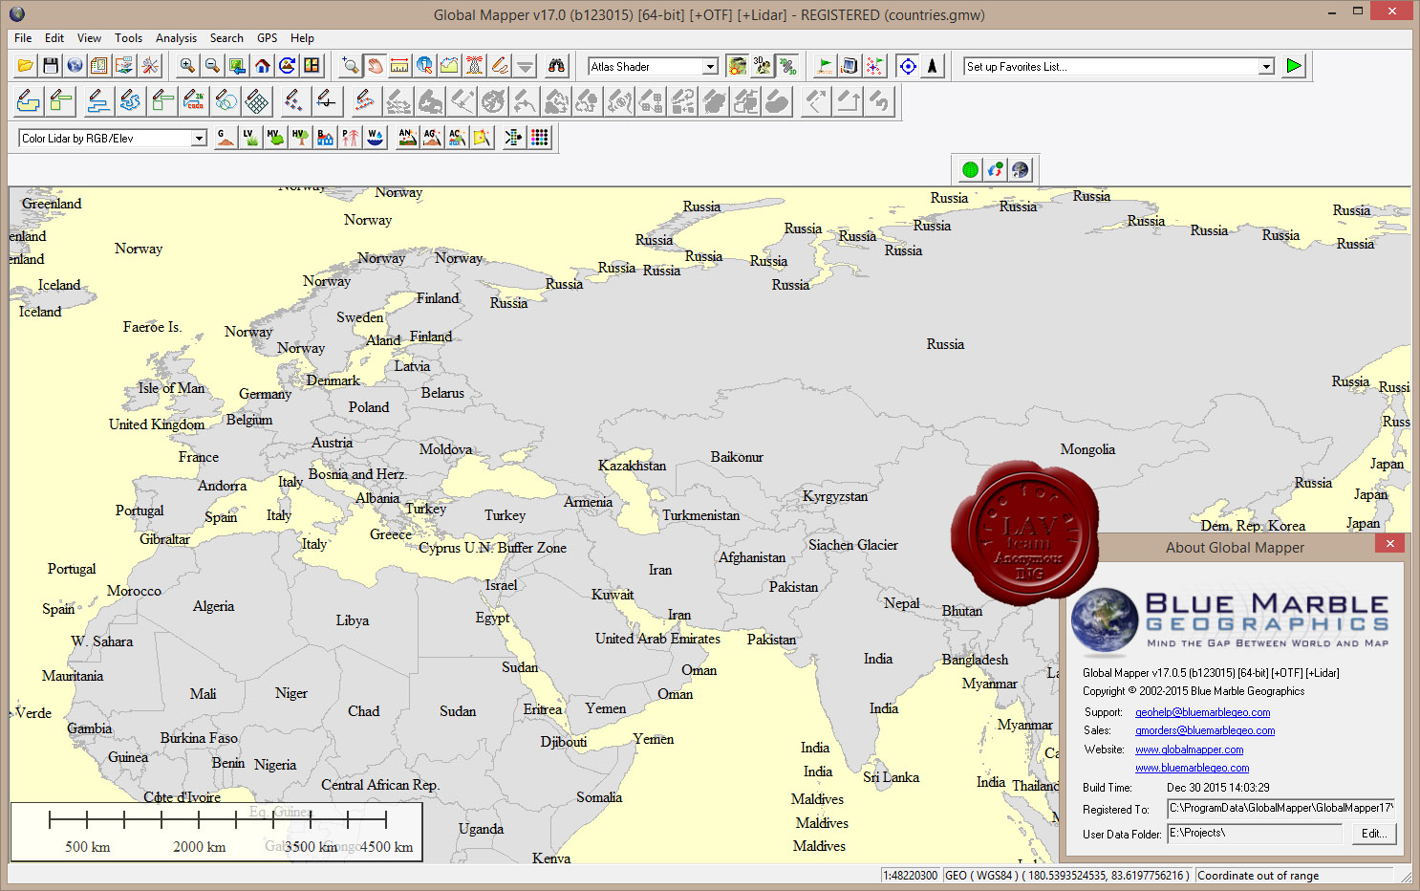
Task: Expand Color Lidar by RGB/Elev dropdown
Action: click(x=199, y=139)
